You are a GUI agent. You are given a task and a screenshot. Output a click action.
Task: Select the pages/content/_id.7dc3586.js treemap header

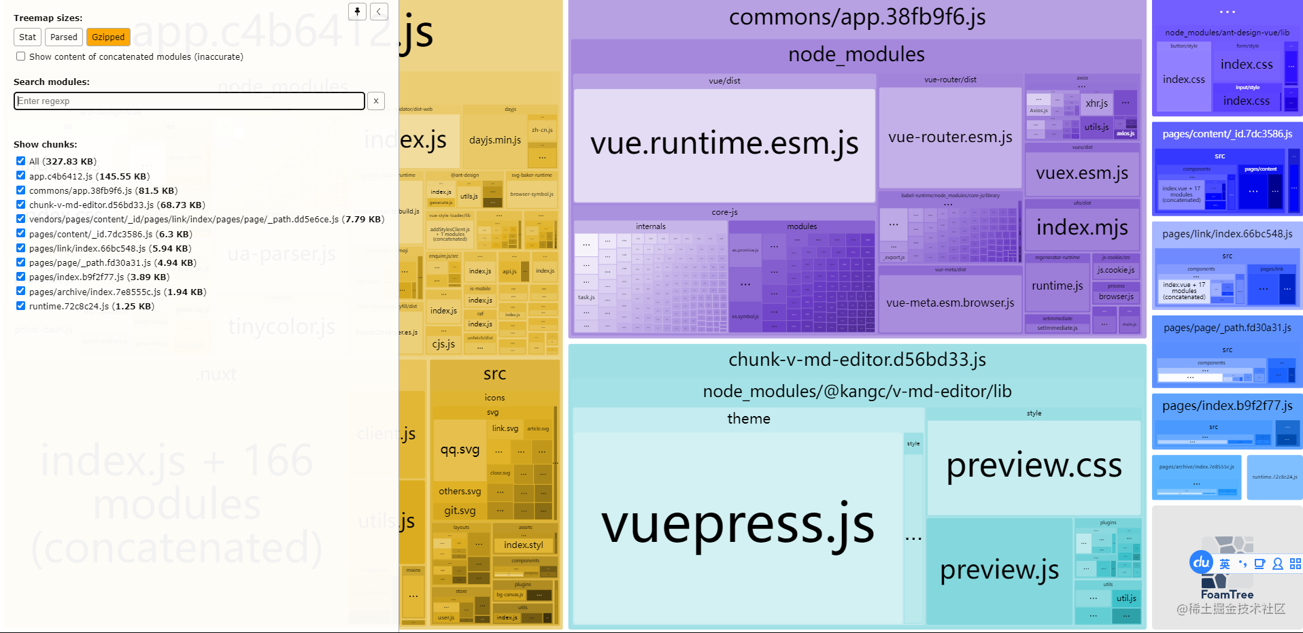click(x=1227, y=135)
